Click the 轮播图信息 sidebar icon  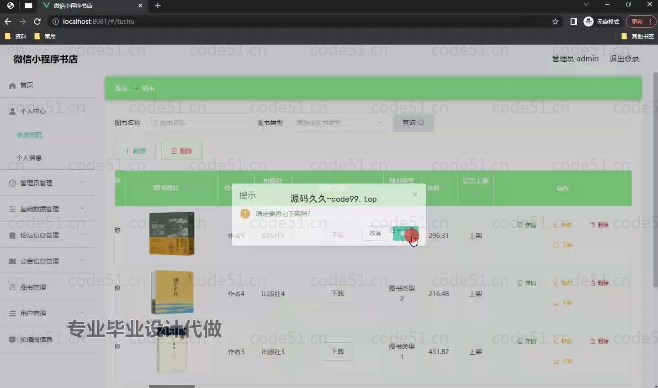(12, 339)
